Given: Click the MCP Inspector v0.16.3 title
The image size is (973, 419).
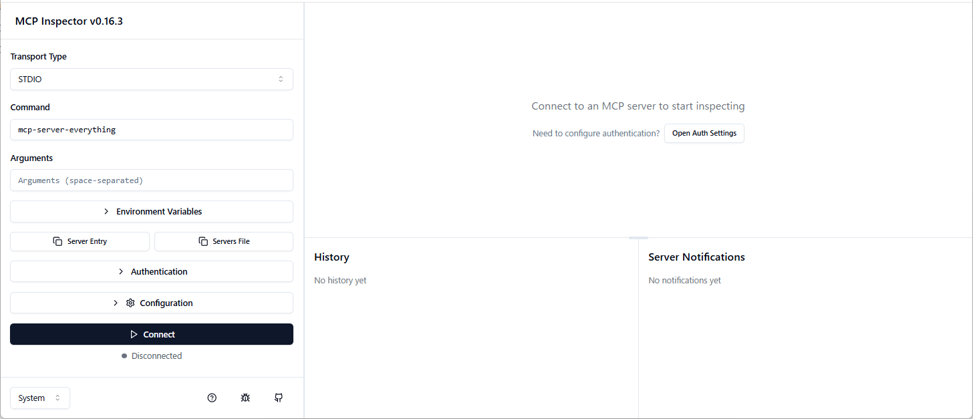Looking at the screenshot, I should pyautogui.click(x=69, y=21).
